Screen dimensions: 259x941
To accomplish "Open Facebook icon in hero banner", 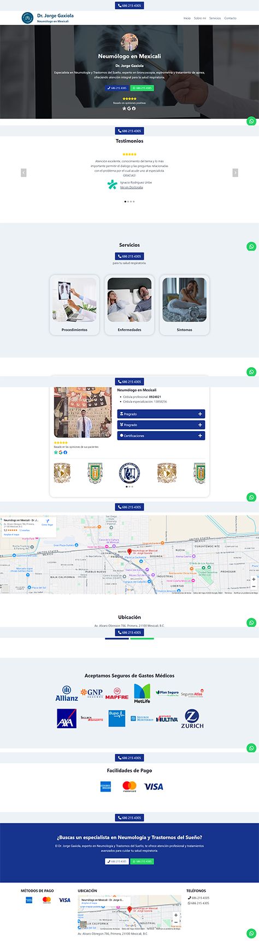I will click(134, 108).
